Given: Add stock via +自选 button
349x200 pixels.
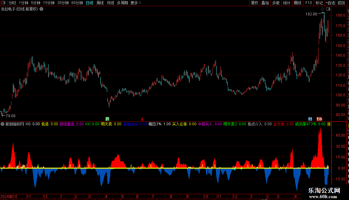Looking at the screenshot, I should pos(330,3).
